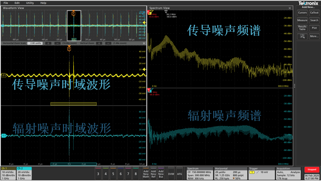
Task: Open the Trigger settings badge
Action: pyautogui.click(x=261, y=173)
